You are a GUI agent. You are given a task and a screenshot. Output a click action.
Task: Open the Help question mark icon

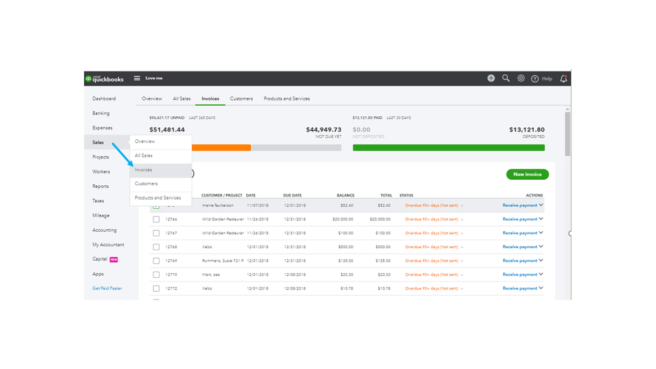[535, 79]
